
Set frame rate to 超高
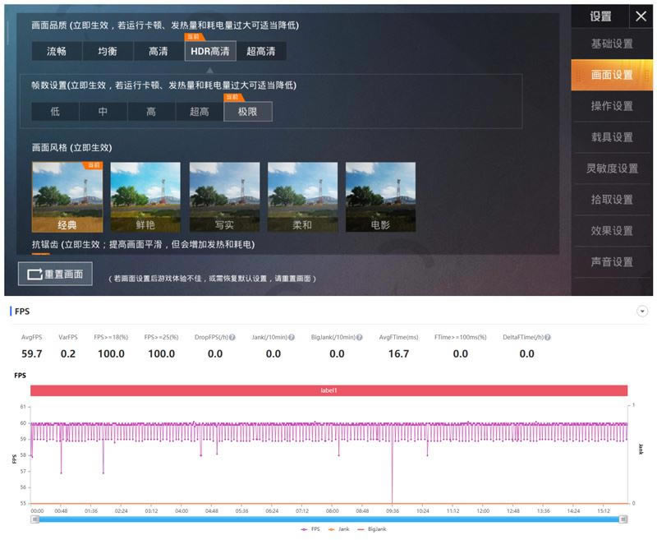click(x=200, y=111)
